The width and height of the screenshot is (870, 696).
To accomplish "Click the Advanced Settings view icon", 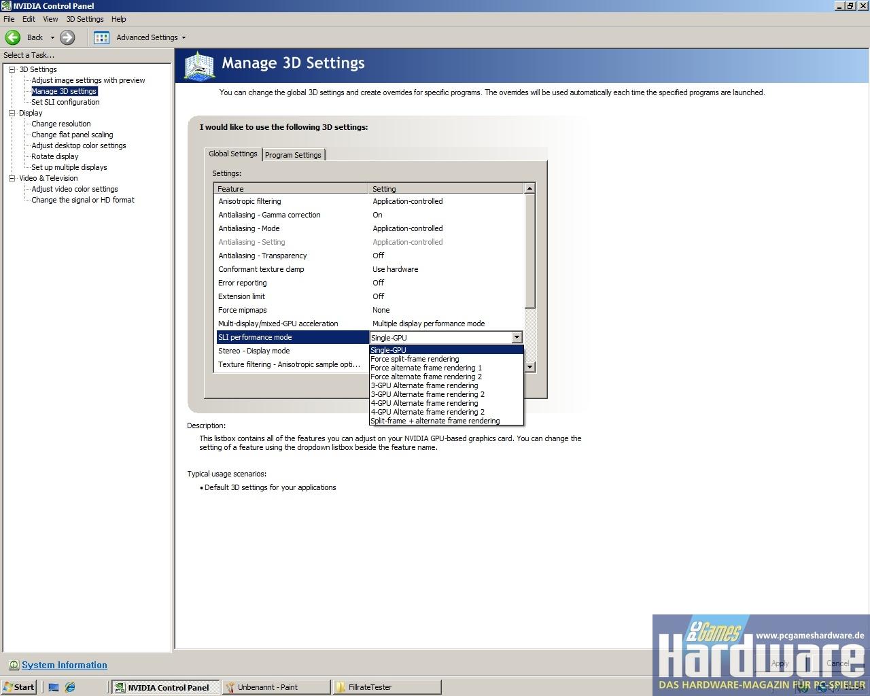I will [x=101, y=37].
